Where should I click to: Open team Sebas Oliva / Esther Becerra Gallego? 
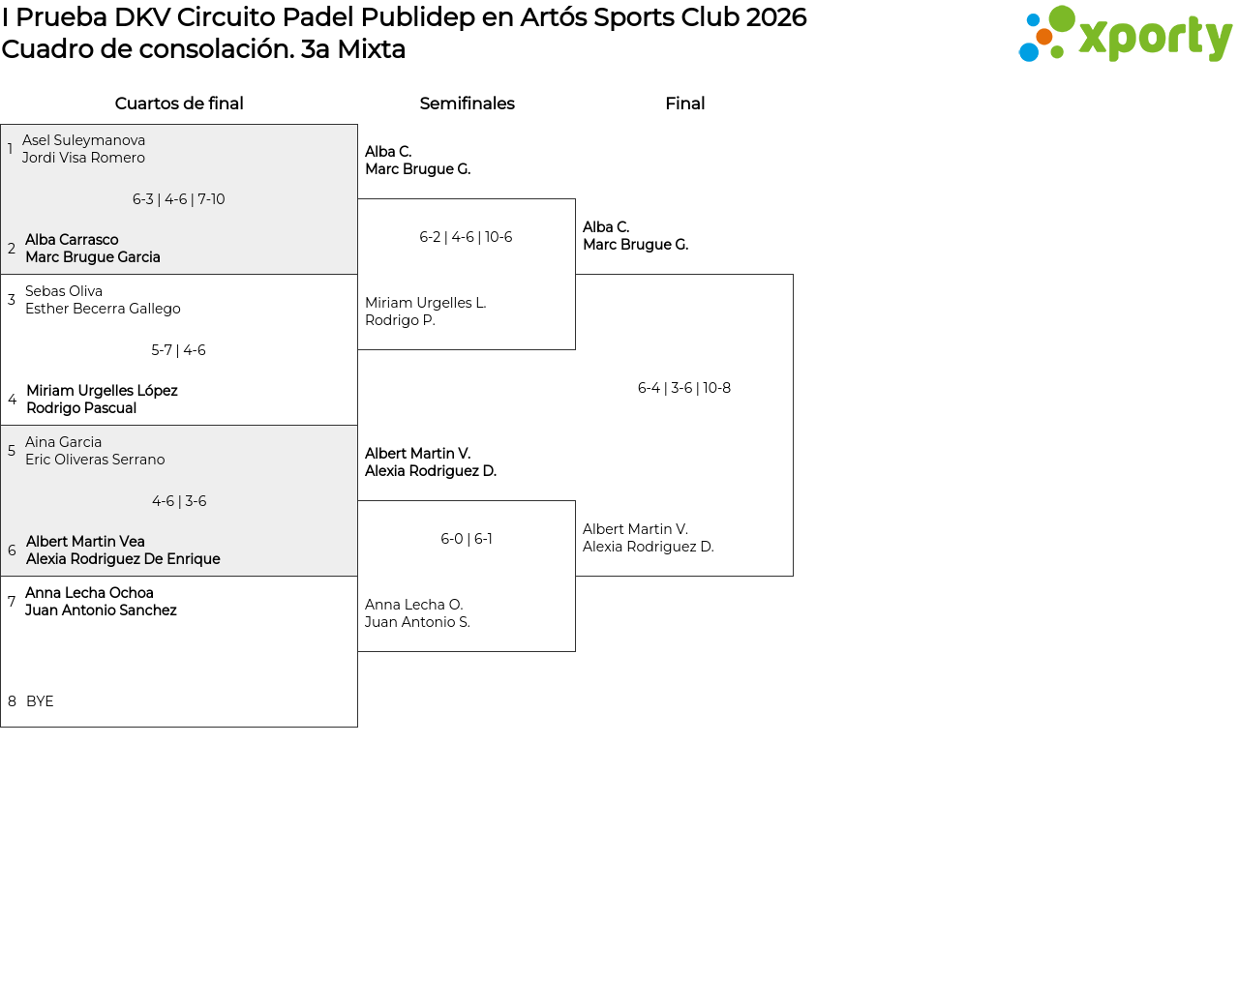tap(103, 300)
